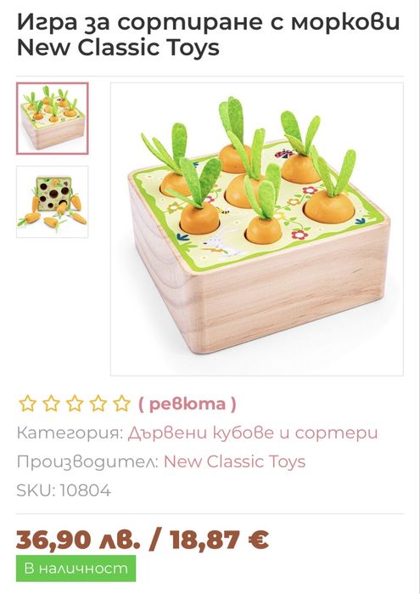Screen dimensions: 420x594
Task: Give a five-star rating via last star
Action: click(122, 404)
